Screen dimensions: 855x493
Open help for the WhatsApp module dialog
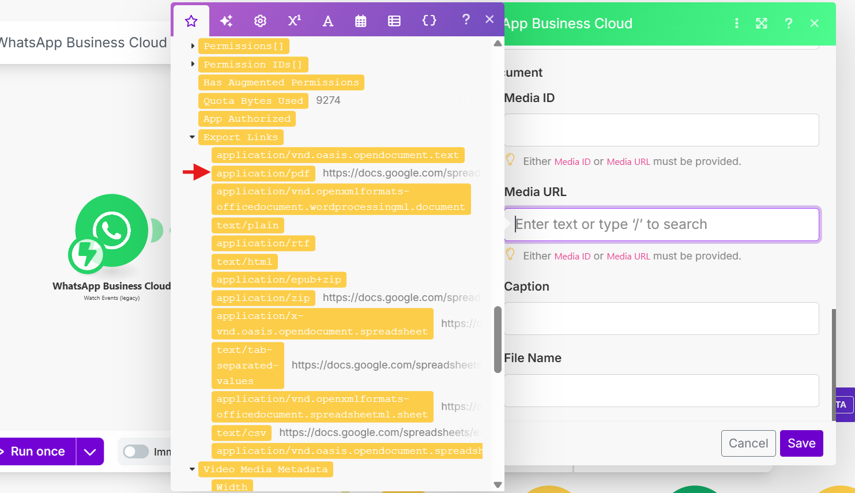coord(788,23)
